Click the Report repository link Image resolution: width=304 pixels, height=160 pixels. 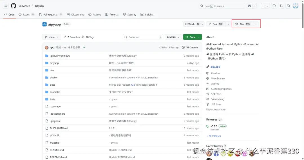click(x=216, y=110)
